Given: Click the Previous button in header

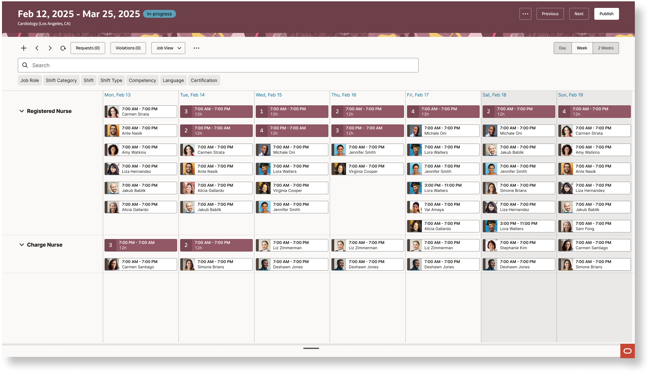Looking at the screenshot, I should [x=550, y=14].
